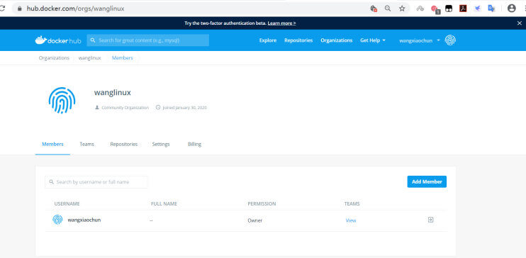Click the Docker Hub whale logo
Screen dimensions: 526x258
[x=57, y=40]
